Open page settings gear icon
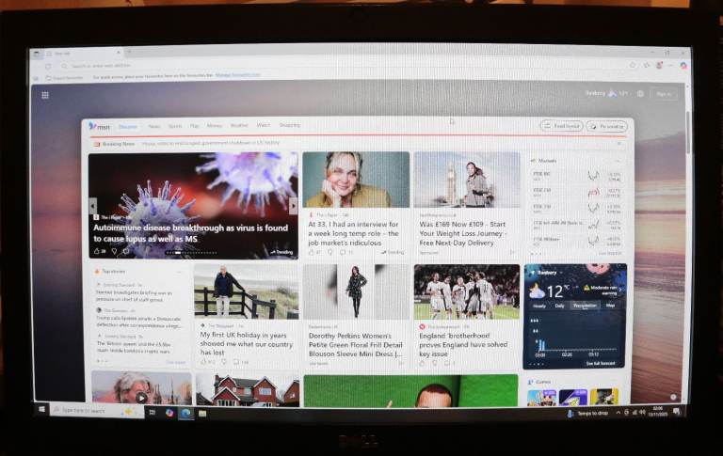Screen dimensions: 723x456 (x=640, y=94)
